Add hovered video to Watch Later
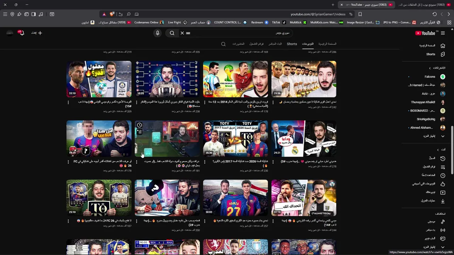 point(139,125)
